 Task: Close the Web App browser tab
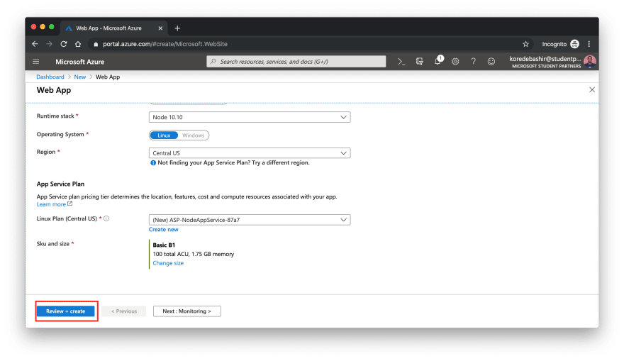pos(160,28)
